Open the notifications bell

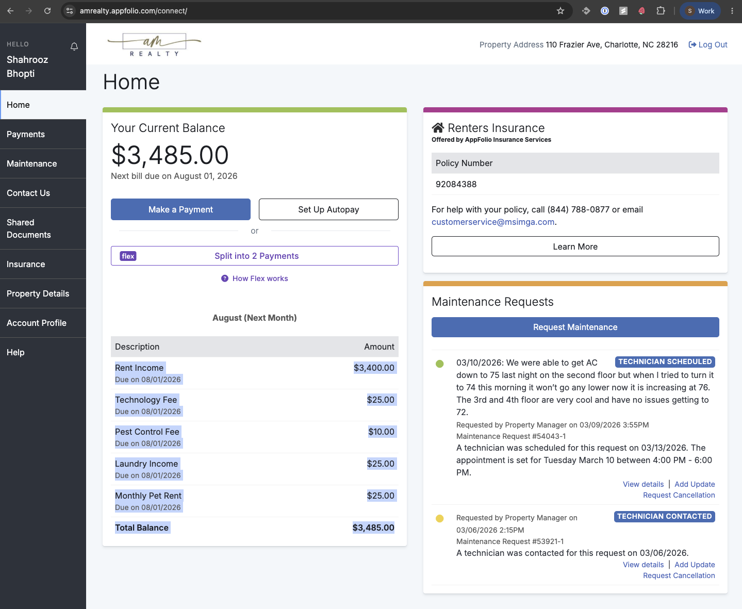point(74,47)
